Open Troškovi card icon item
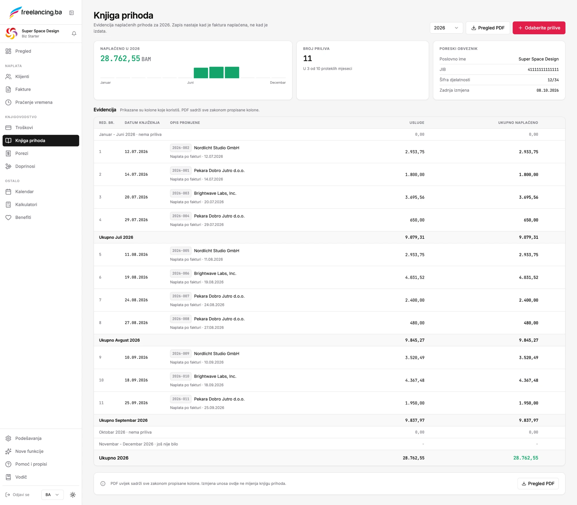This screenshot has width=577, height=505. [41, 128]
